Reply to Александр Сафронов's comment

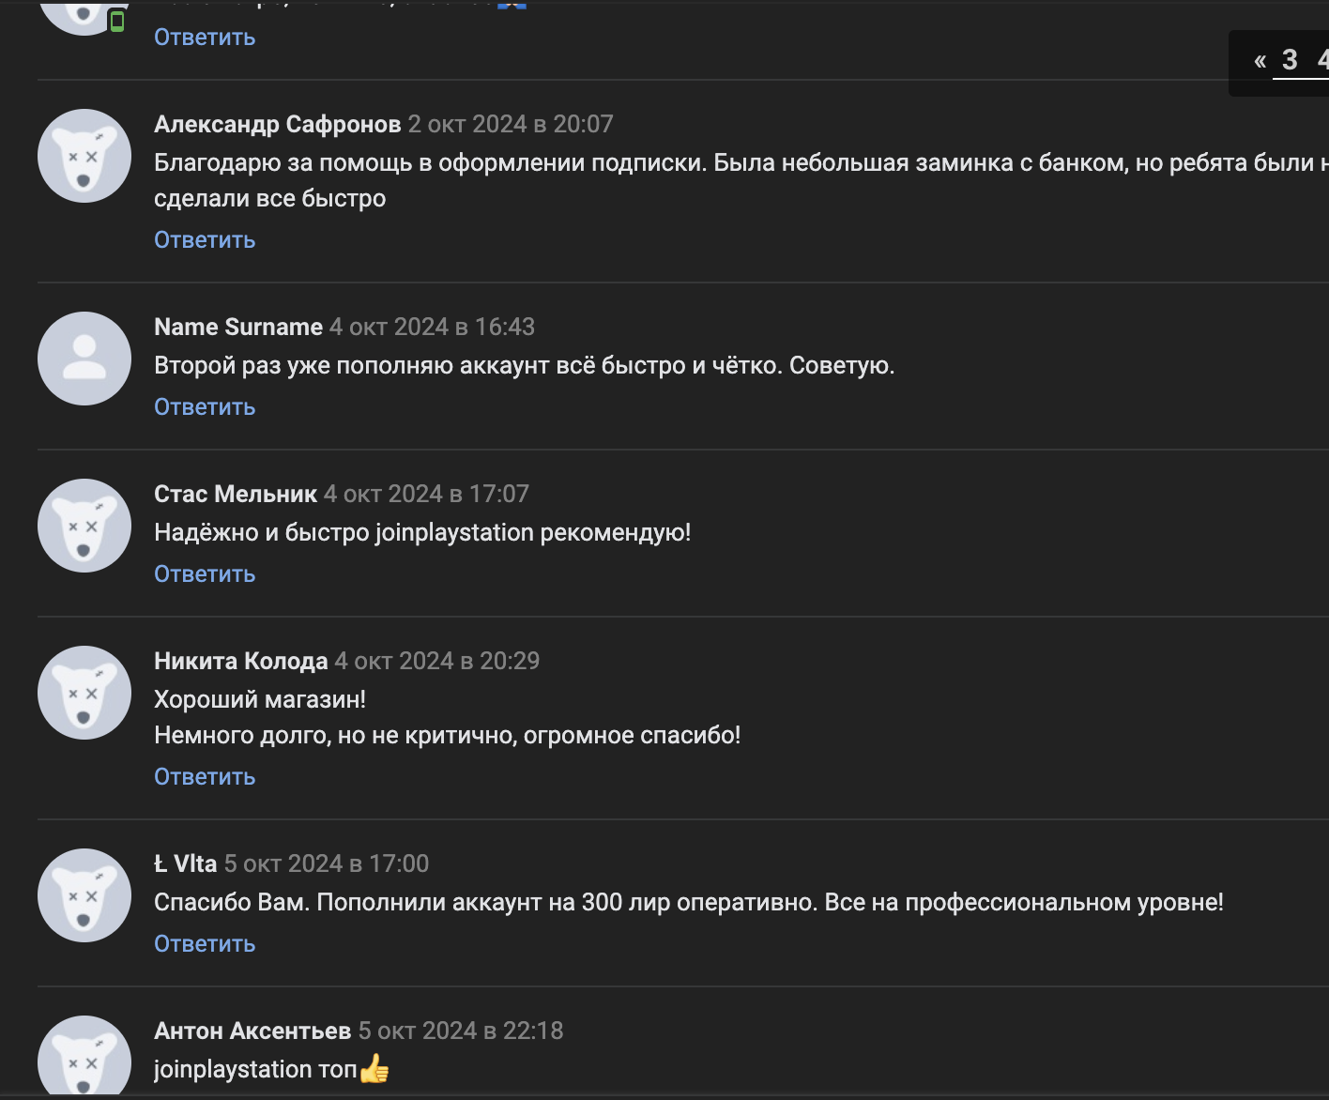(x=205, y=240)
